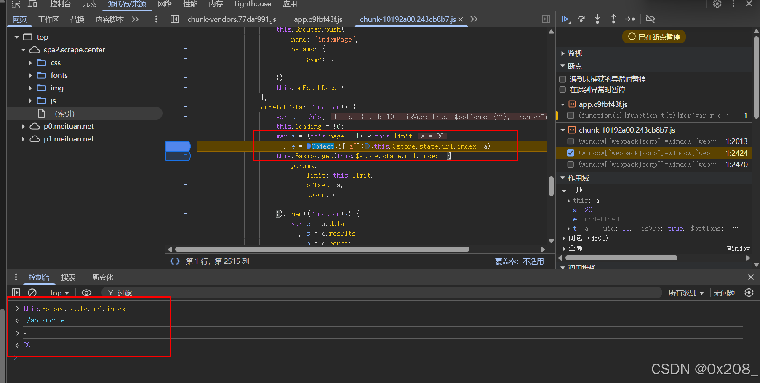The image size is (760, 383).
Task: Open the drawer's three-dot menu
Action: pos(16,277)
